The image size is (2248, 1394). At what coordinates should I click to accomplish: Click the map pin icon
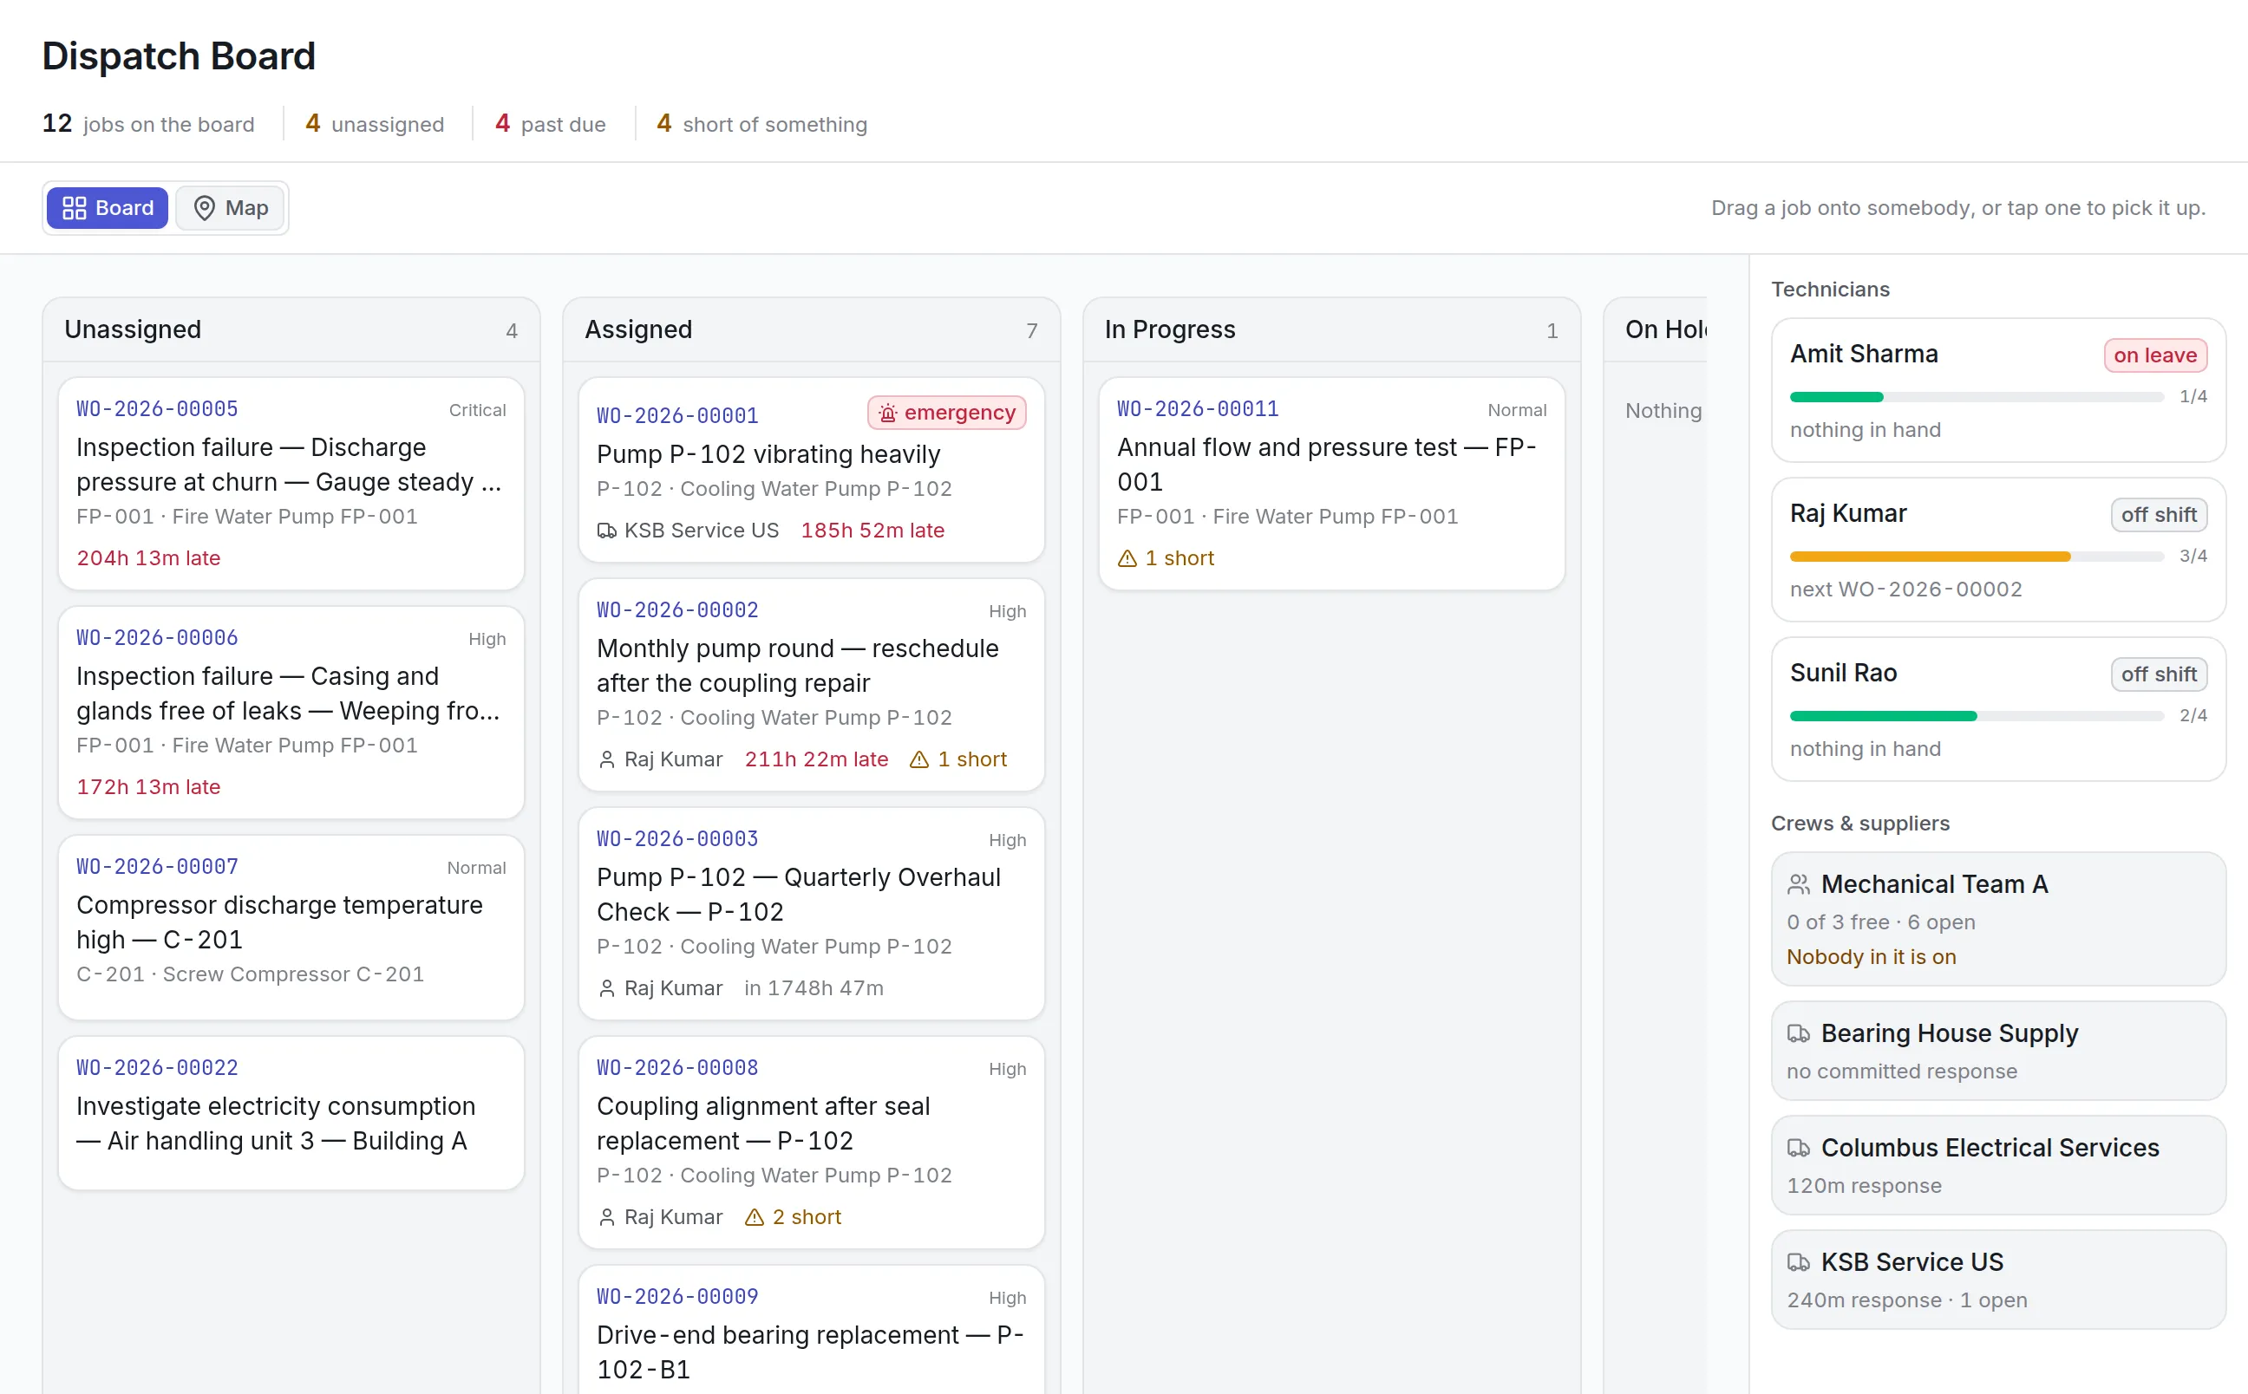click(x=205, y=208)
